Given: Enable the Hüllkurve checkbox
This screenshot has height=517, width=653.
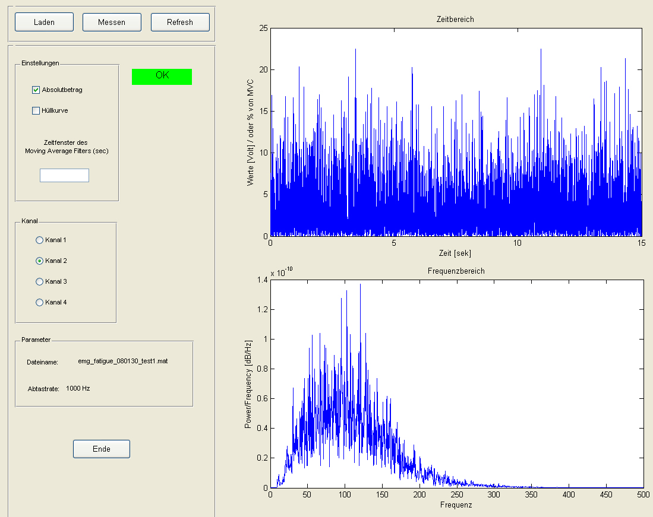Looking at the screenshot, I should pyautogui.click(x=36, y=110).
